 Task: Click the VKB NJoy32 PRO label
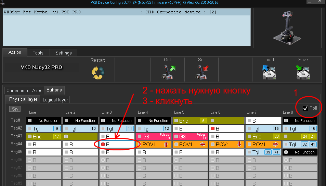coord(41,67)
